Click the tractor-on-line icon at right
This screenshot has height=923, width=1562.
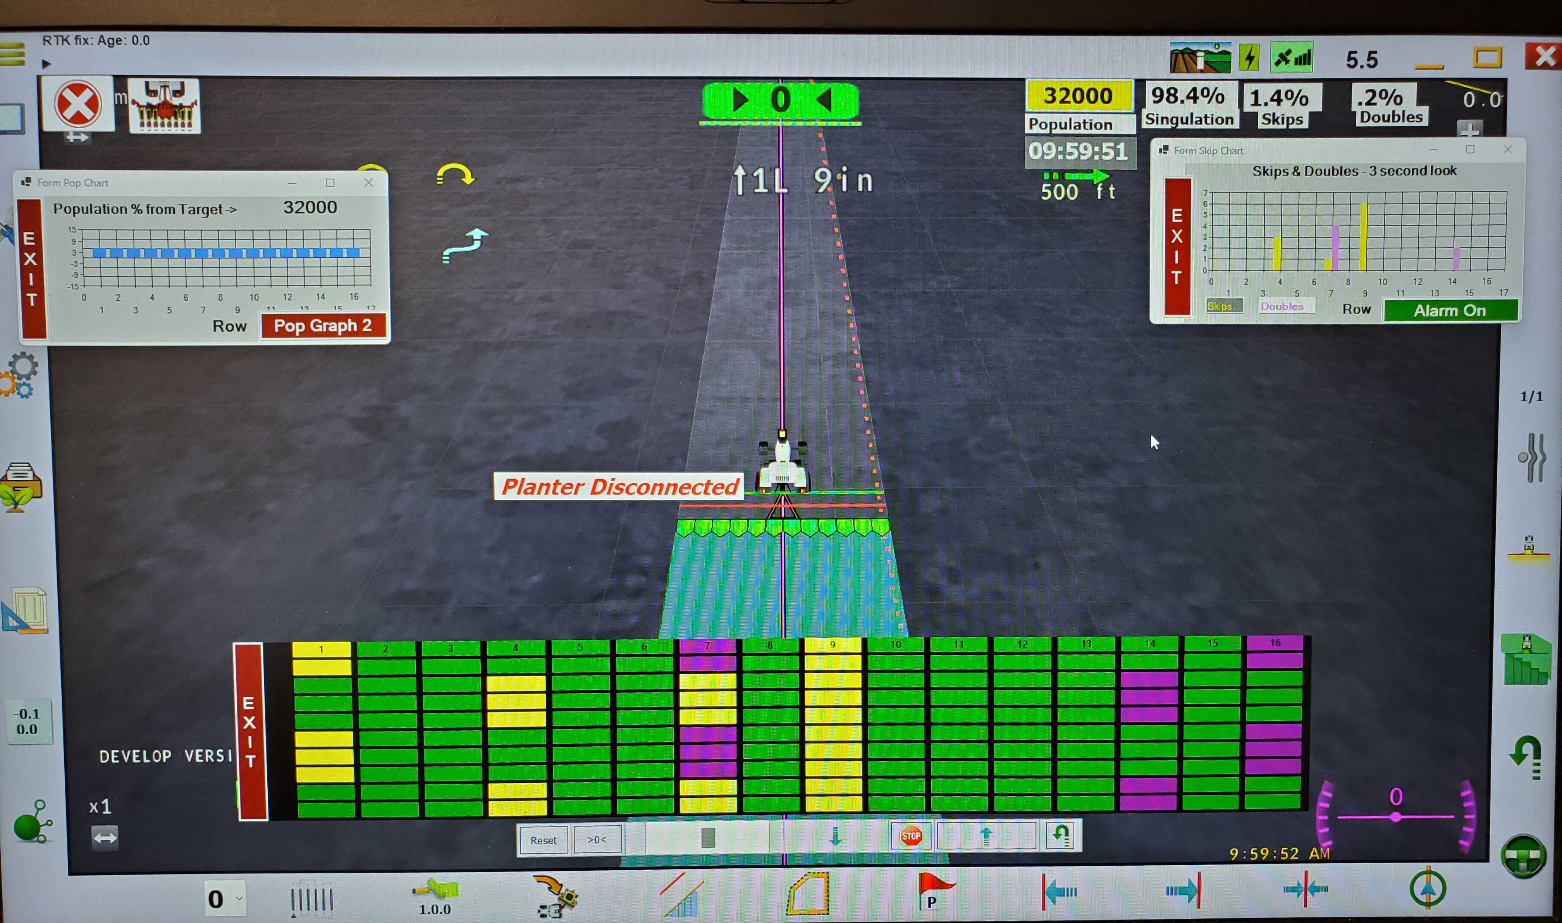coord(1529,549)
